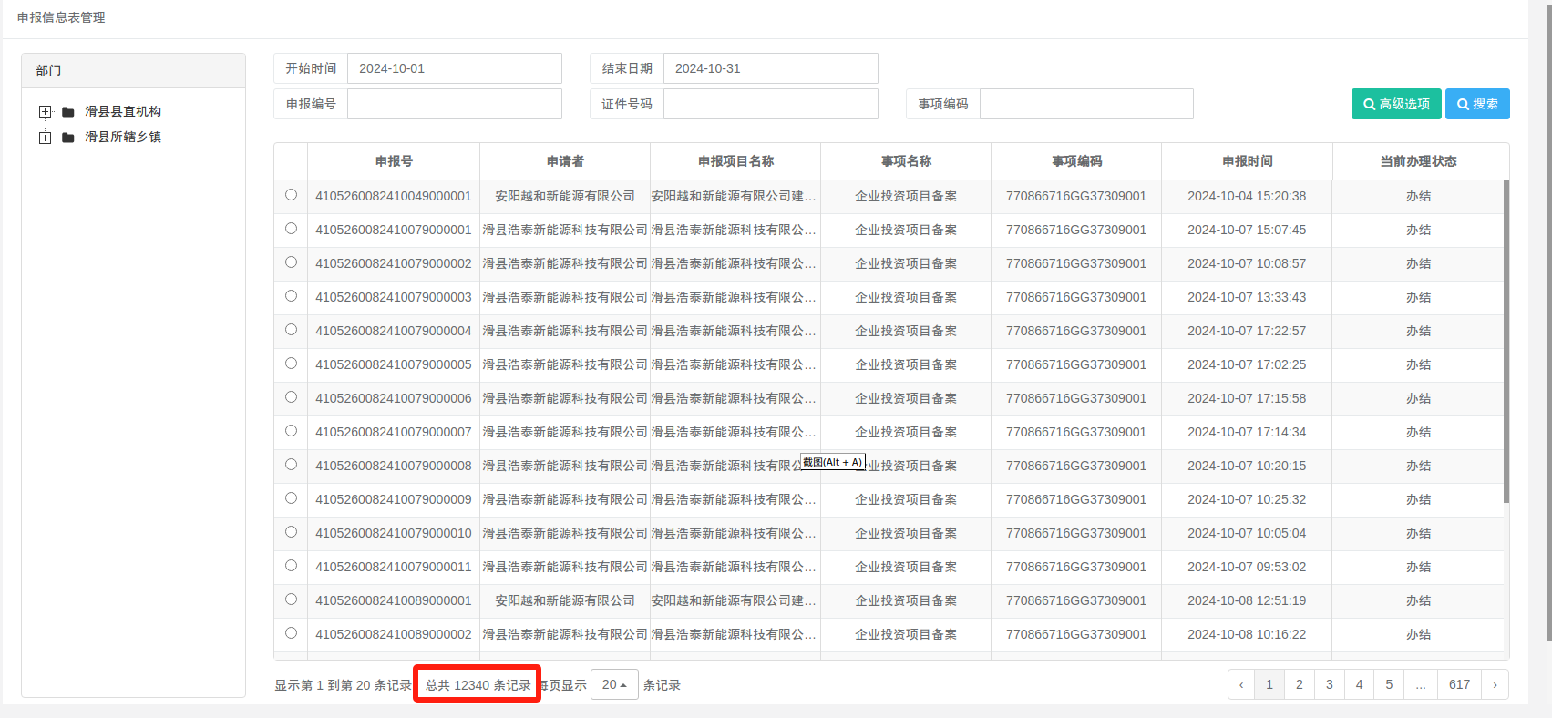Jump to page 3 in pagination

(x=1329, y=684)
